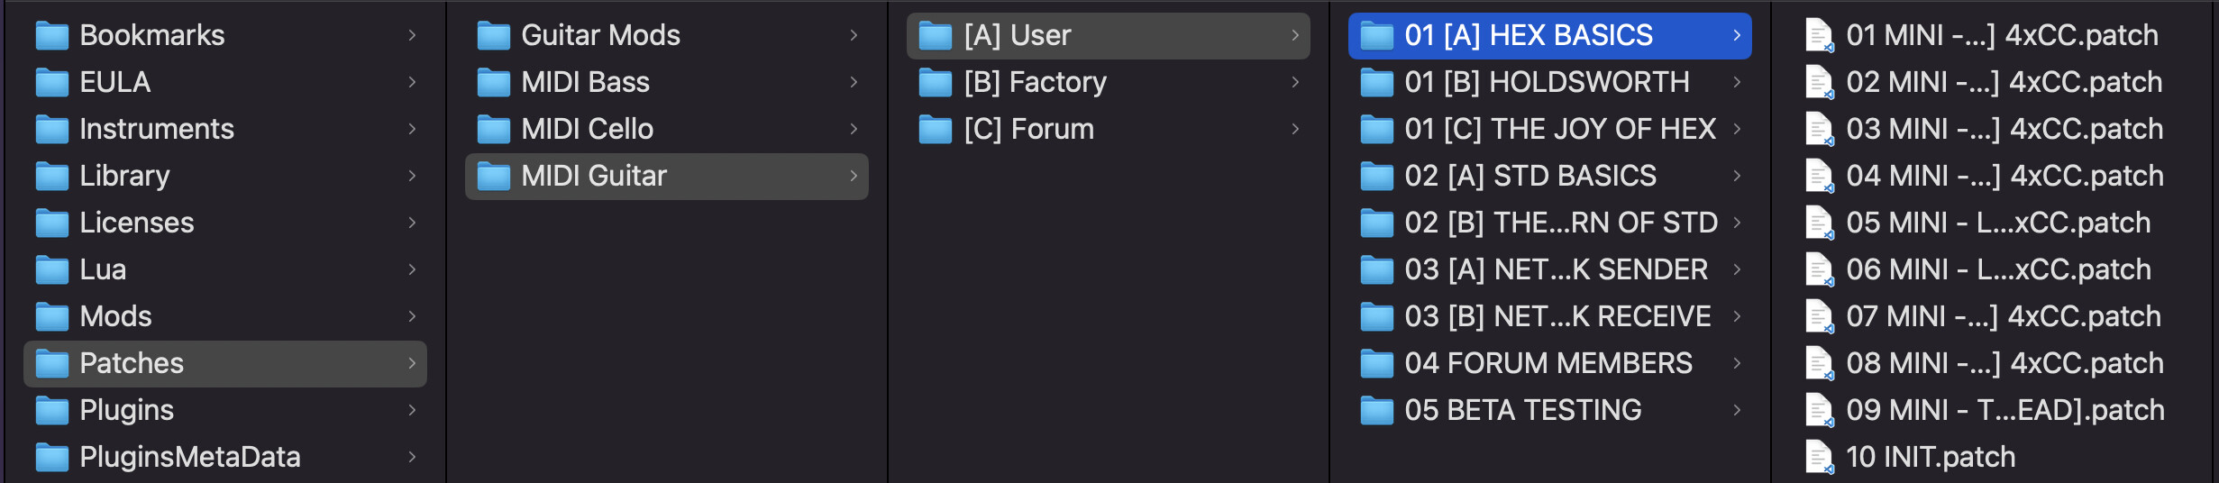Viewport: 2219px width, 483px height.
Task: Select the 02 [A] STD BASICS folder
Action: [1550, 176]
